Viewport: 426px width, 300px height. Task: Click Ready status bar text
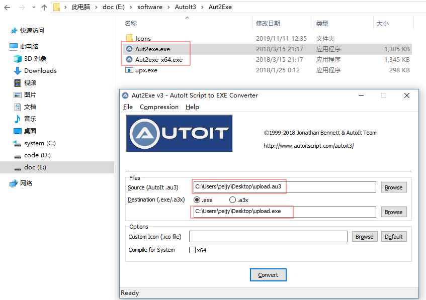pos(130,293)
